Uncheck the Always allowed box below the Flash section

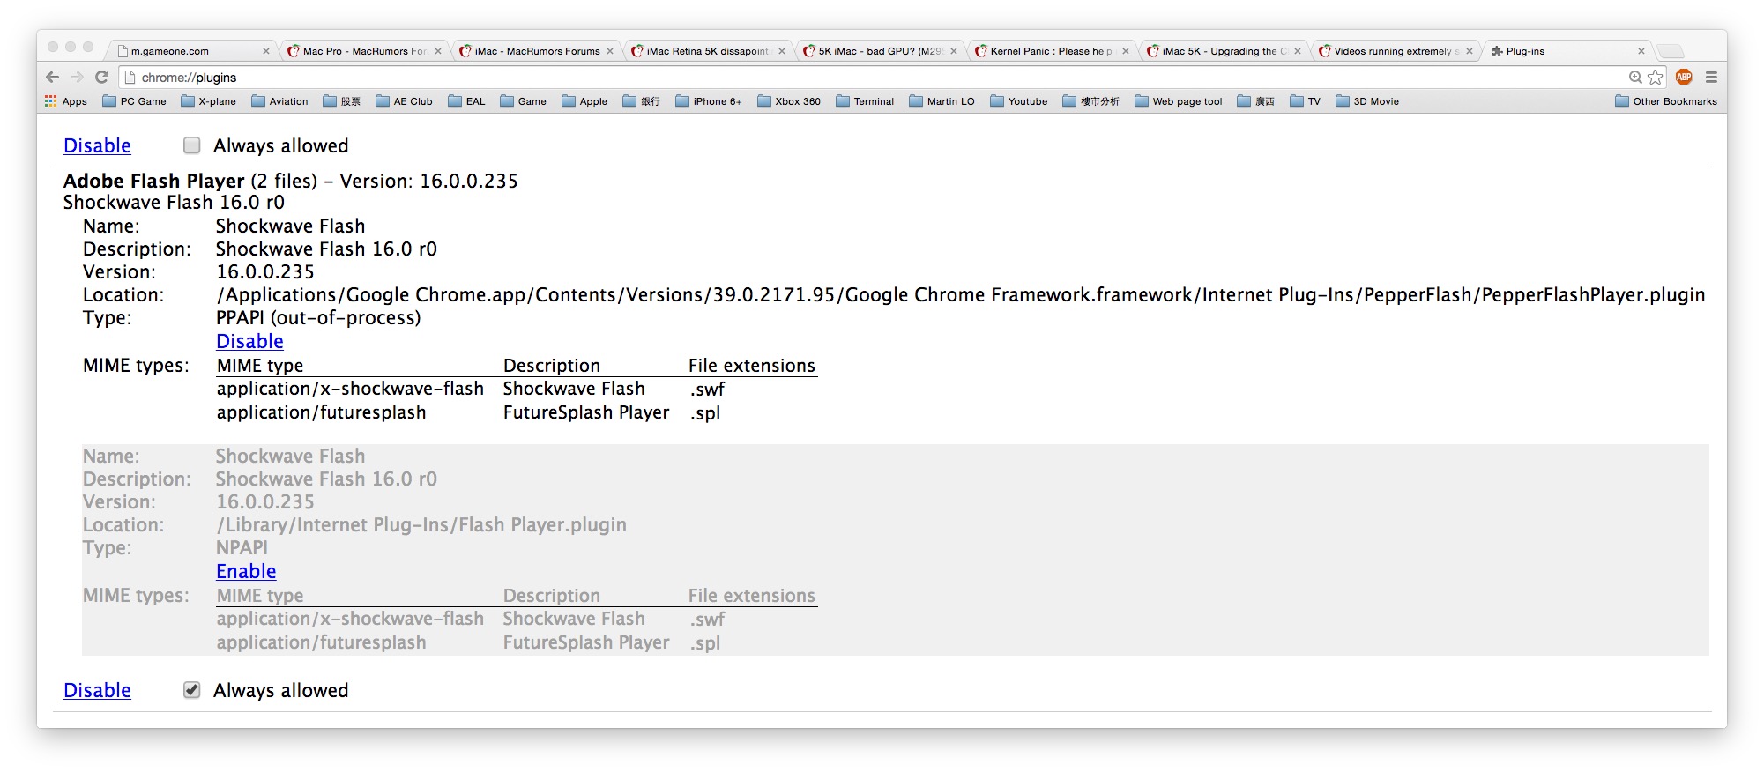coord(191,690)
